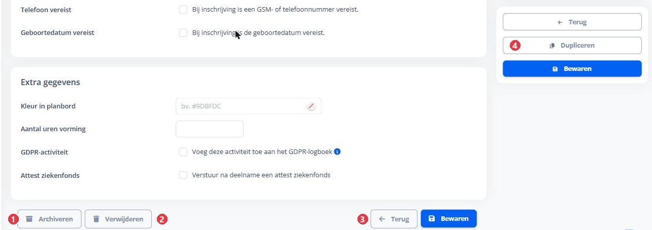Viewport: 652px width, 230px height.
Task: Click the Archiveren button
Action: point(49,219)
